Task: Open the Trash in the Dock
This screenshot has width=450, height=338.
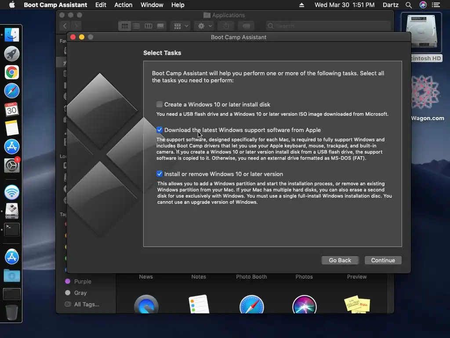Action: [x=12, y=312]
